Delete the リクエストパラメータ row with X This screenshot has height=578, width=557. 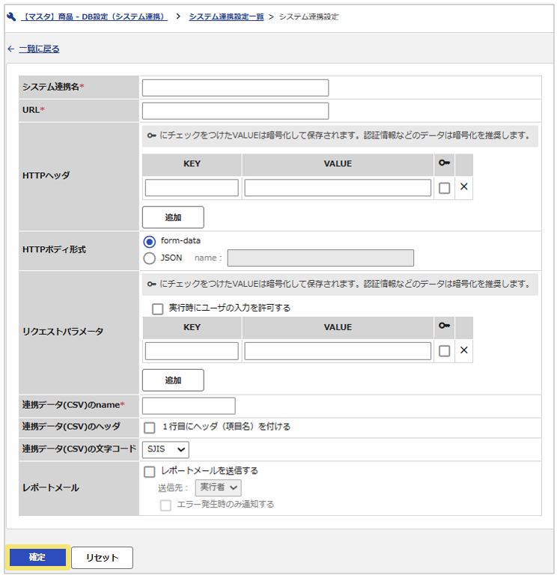point(463,350)
